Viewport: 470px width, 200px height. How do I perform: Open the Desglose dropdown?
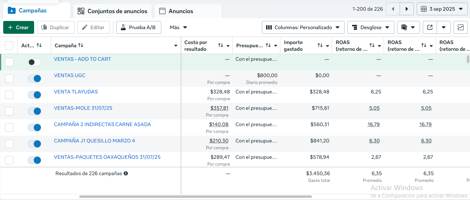[371, 27]
